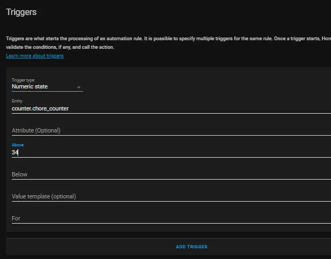Image resolution: width=331 pixels, height=259 pixels.
Task: Click the Triggers section heading
Action: 21,12
